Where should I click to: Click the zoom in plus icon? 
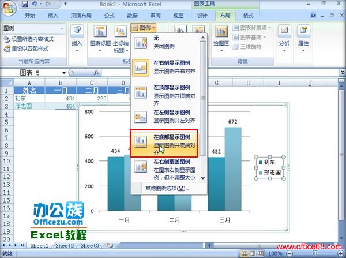(341, 253)
